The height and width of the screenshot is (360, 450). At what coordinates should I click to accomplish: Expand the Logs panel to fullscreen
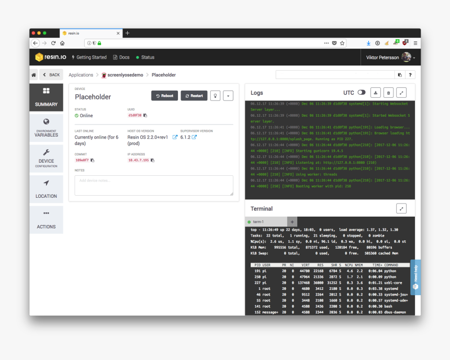pos(401,92)
